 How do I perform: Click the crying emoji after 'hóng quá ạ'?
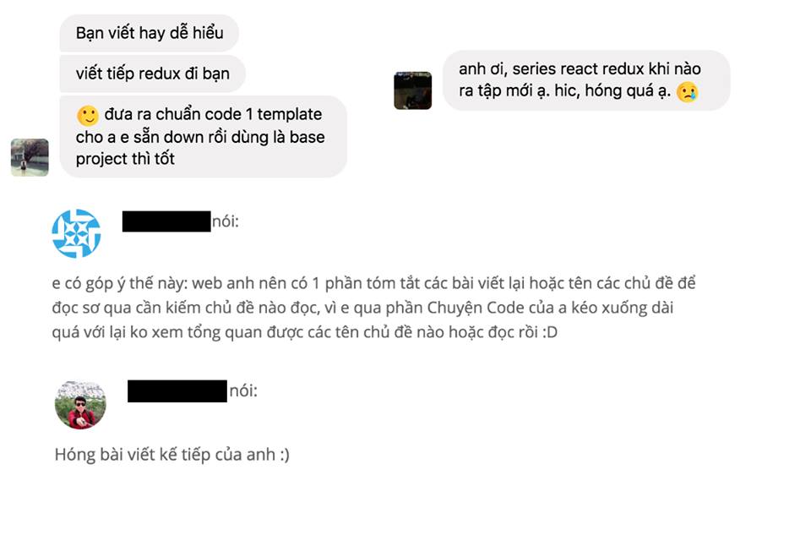click(688, 92)
